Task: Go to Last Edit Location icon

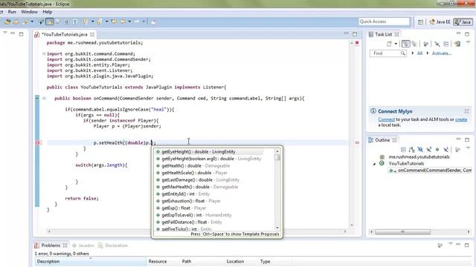Action: click(114, 22)
